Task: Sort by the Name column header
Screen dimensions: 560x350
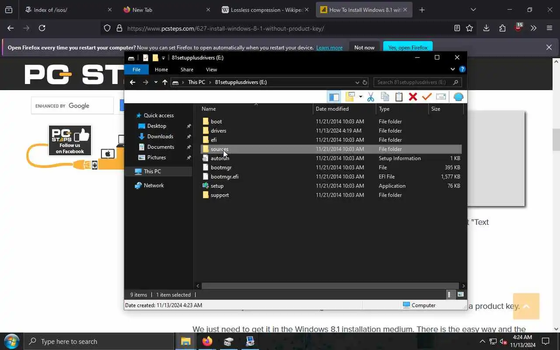Action: click(x=256, y=109)
